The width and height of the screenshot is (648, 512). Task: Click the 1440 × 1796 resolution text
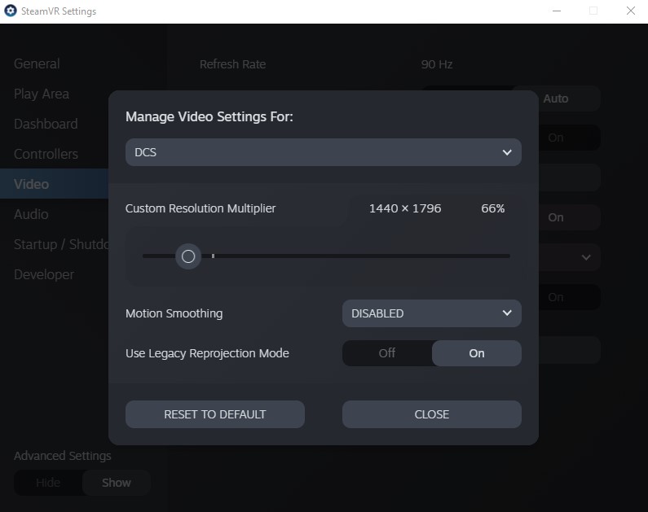(x=405, y=208)
